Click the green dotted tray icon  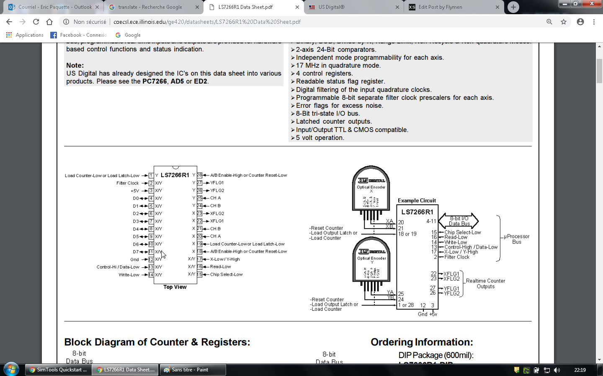click(x=526, y=370)
